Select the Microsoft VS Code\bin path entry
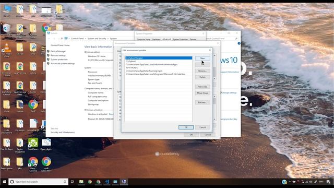Viewport: 334px width, 188px height. coord(159,74)
